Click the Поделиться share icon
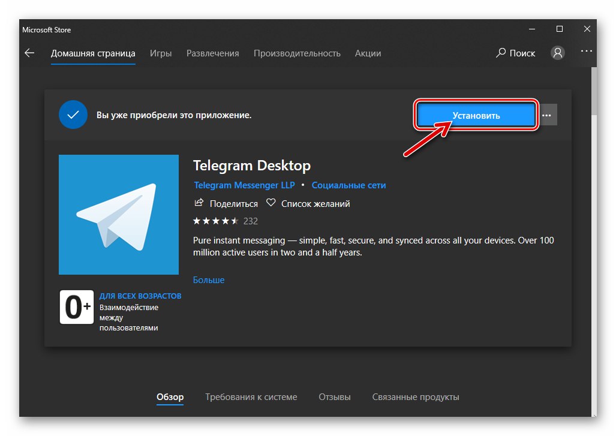The height and width of the screenshot is (436, 616). [199, 203]
